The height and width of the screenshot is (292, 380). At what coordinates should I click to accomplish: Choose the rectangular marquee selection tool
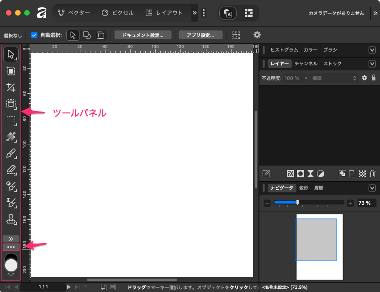11,120
